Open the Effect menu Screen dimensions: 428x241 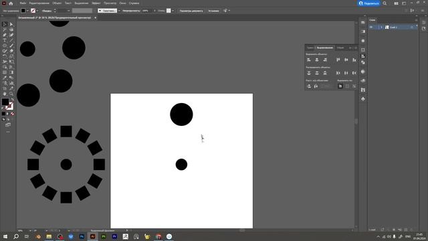pos(96,3)
